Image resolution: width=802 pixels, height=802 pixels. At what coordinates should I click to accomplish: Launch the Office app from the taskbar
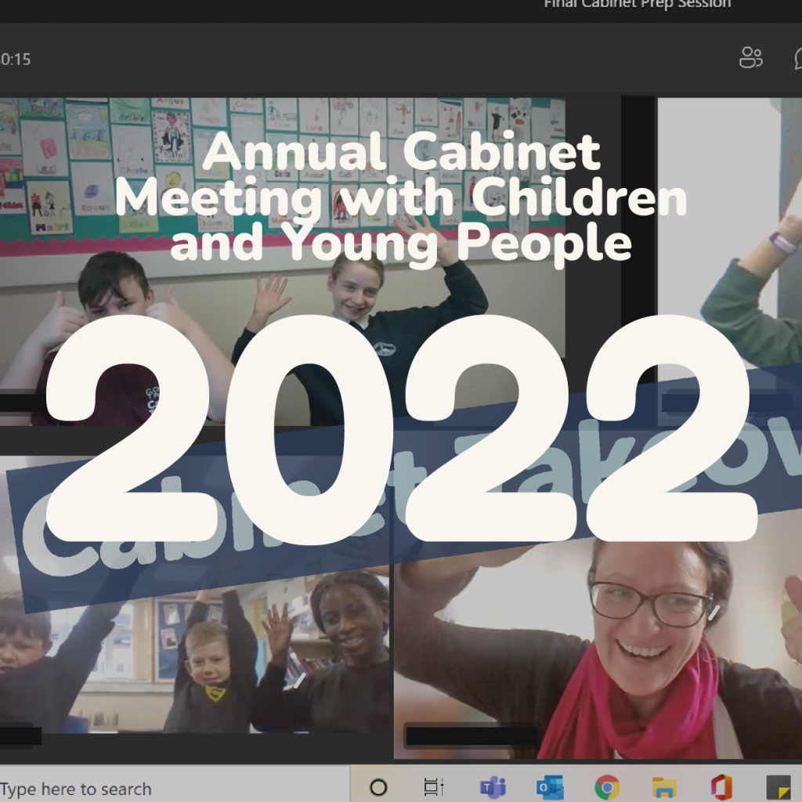pyautogui.click(x=721, y=787)
